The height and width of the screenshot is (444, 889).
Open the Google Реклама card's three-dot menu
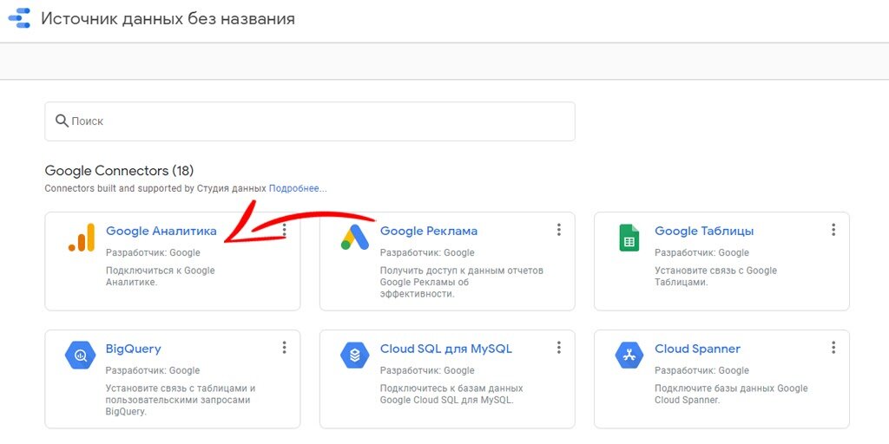point(559,229)
